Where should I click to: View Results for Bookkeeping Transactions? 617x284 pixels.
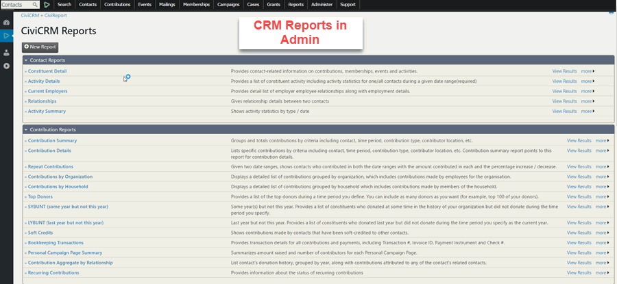[579, 243]
